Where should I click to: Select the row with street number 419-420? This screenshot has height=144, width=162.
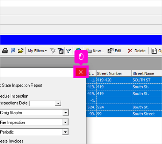click(124, 80)
